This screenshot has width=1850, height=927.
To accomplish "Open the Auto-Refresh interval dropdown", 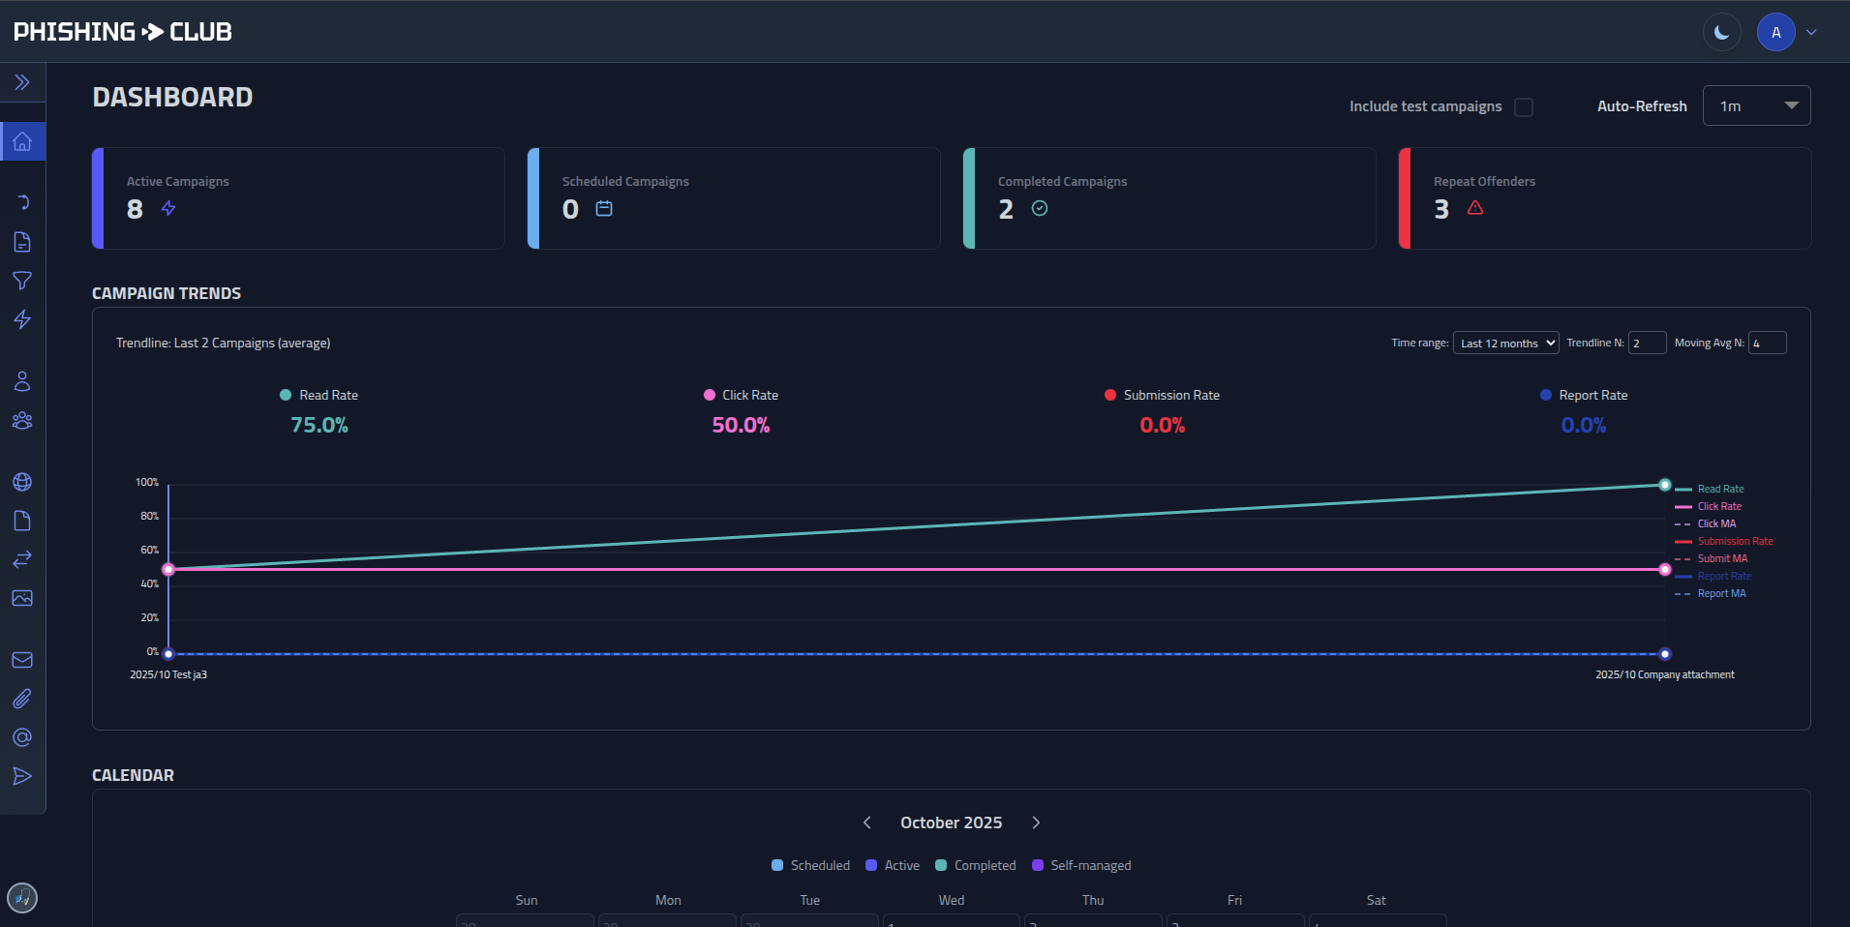I will point(1755,105).
